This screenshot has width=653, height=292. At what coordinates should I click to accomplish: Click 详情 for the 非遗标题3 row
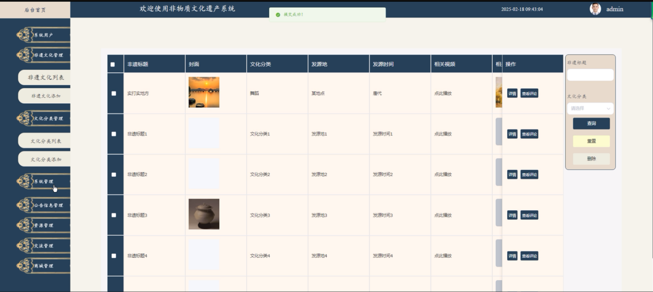(512, 215)
